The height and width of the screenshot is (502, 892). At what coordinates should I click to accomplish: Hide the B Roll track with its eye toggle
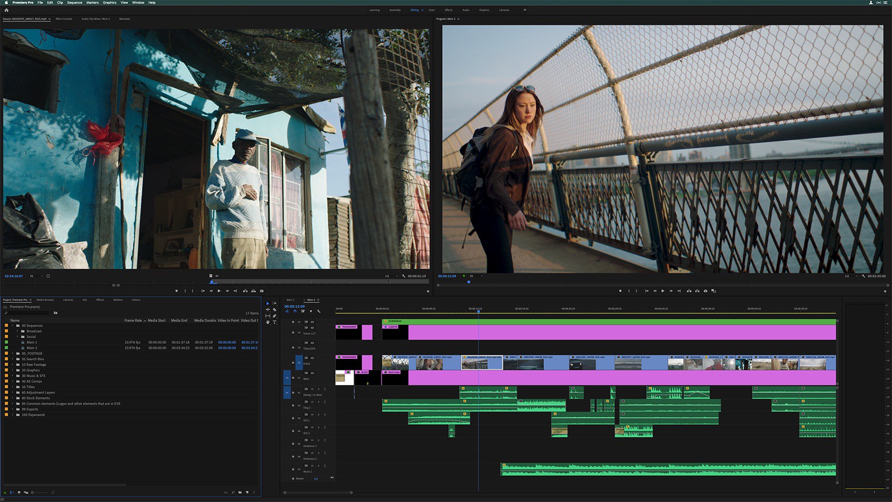point(312,358)
